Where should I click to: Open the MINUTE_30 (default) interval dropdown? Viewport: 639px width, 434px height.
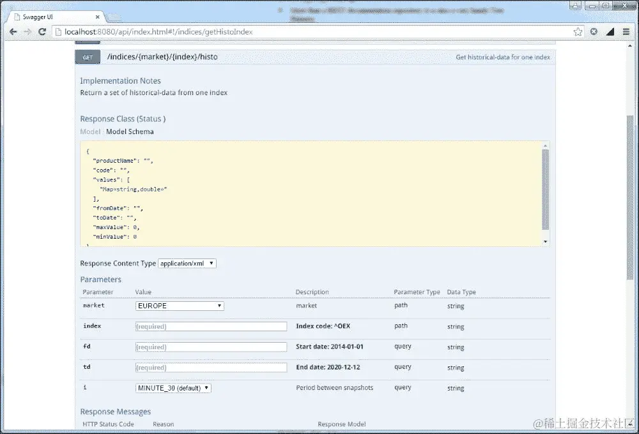pyautogui.click(x=173, y=388)
